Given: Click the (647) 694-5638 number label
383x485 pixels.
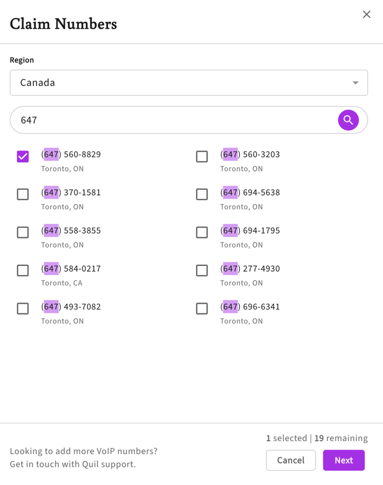Looking at the screenshot, I should pos(250,193).
